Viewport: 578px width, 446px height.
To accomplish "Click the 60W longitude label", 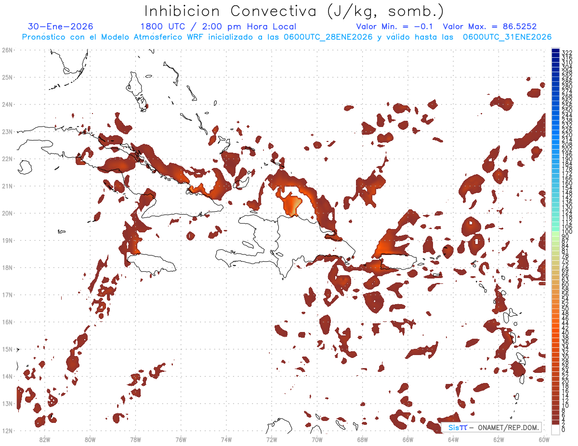I will tap(544, 439).
